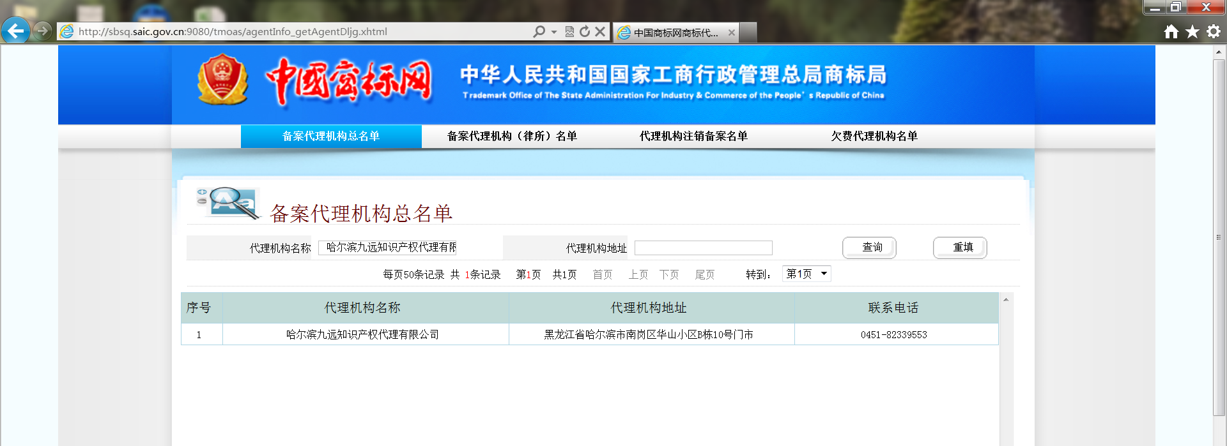Click the 代理机构地址 input field
Screen dimensions: 1227x446
click(703, 248)
